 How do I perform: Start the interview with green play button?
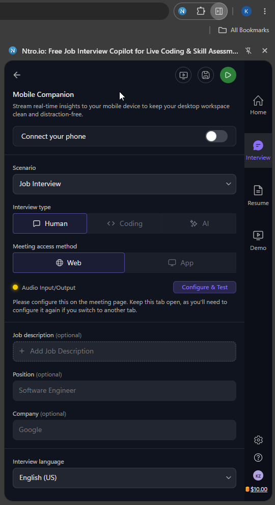(x=228, y=75)
